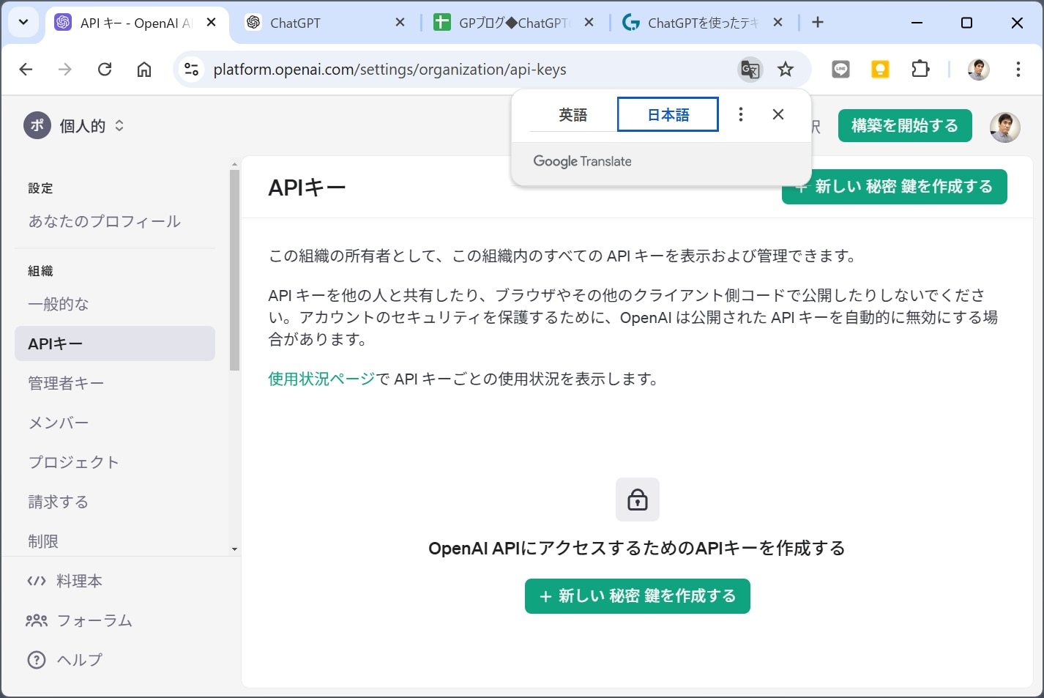Viewport: 1044px width, 698px height.
Task: Minimize the Chrome window
Action: coord(917,23)
